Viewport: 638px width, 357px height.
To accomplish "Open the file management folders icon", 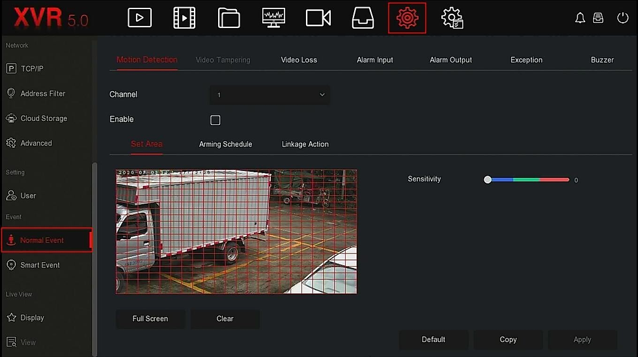I will click(229, 18).
